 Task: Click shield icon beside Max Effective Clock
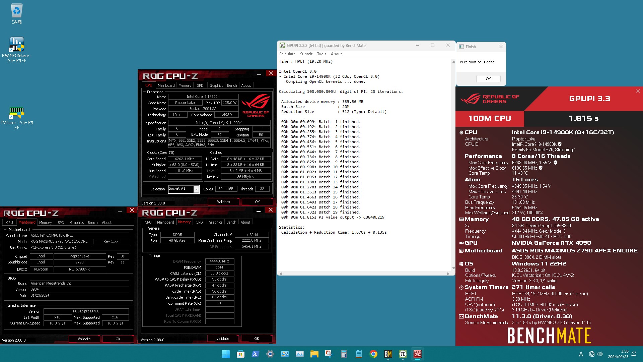(x=541, y=168)
